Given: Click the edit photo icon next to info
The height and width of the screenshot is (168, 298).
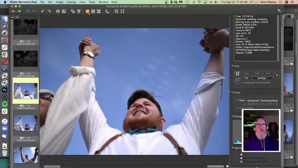Looking at the screenshot, I should [x=64, y=11].
